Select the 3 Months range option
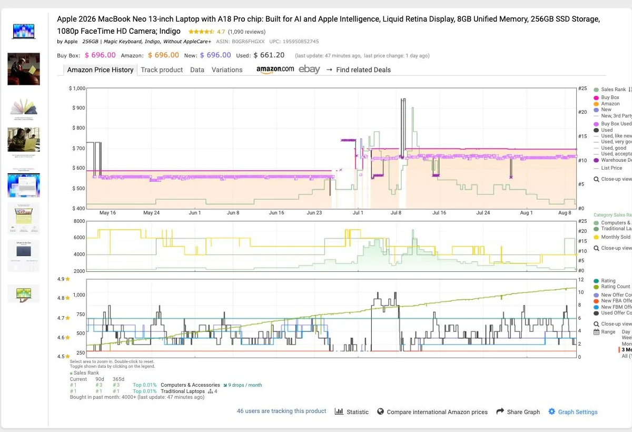This screenshot has height=432, width=632. [x=627, y=350]
